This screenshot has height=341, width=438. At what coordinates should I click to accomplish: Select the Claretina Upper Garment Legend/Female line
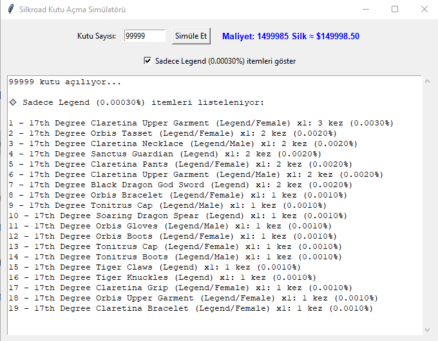[200, 123]
